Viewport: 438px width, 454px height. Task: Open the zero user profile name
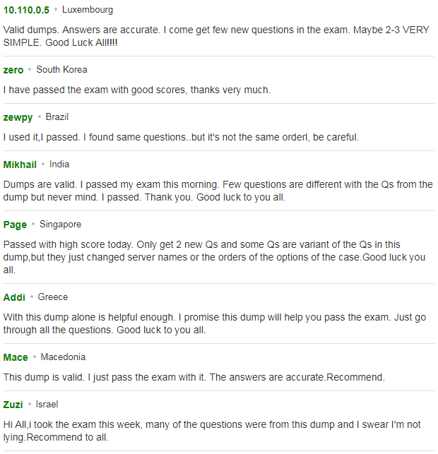[x=13, y=70]
